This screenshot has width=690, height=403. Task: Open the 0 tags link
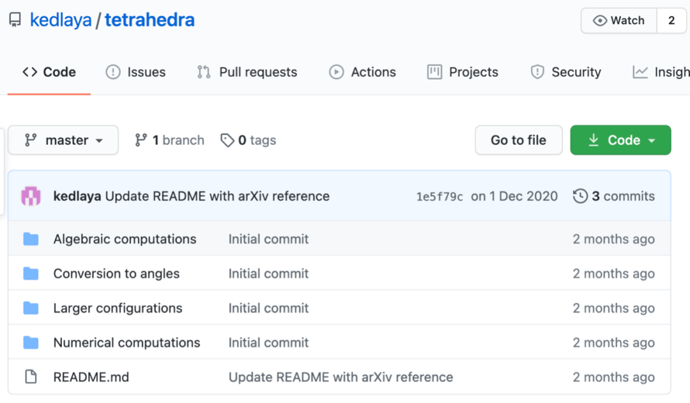pyautogui.click(x=248, y=140)
